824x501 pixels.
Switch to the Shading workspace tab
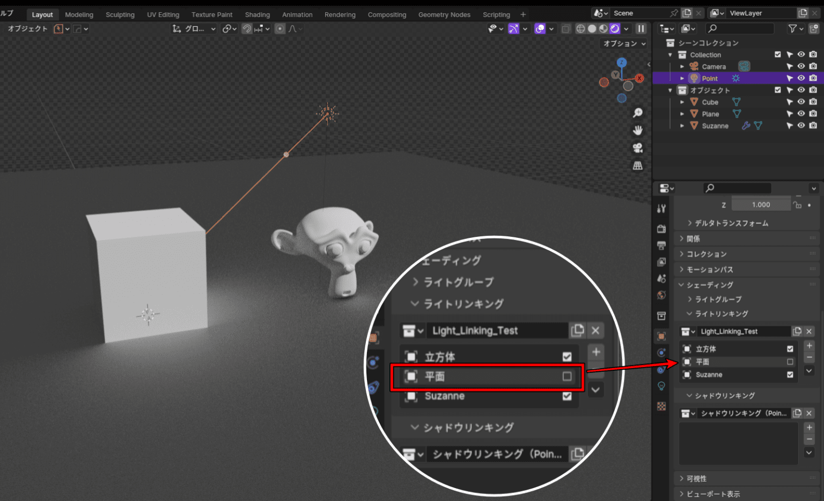point(257,14)
